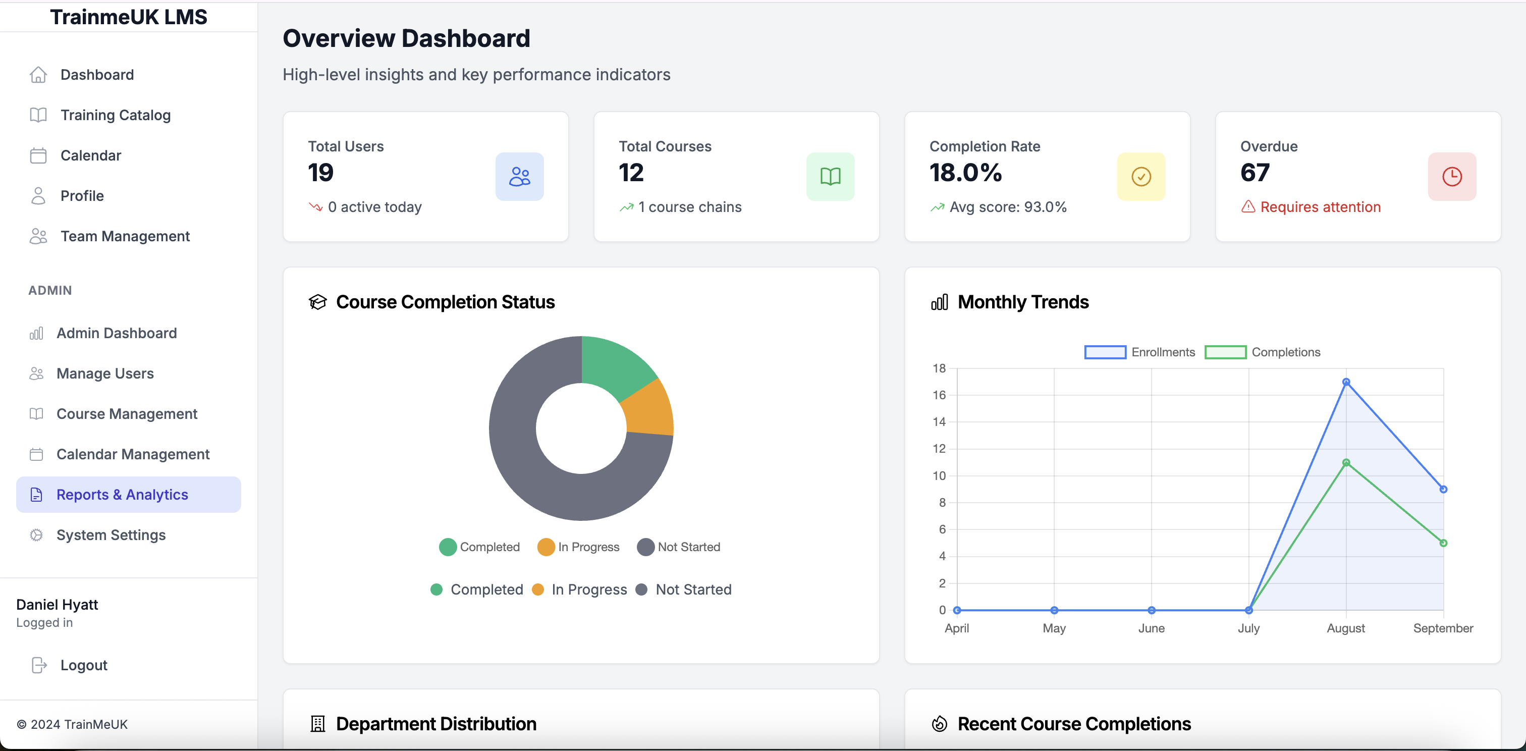This screenshot has width=1526, height=751.
Task: Click the System Settings gear icon
Action: coord(36,535)
